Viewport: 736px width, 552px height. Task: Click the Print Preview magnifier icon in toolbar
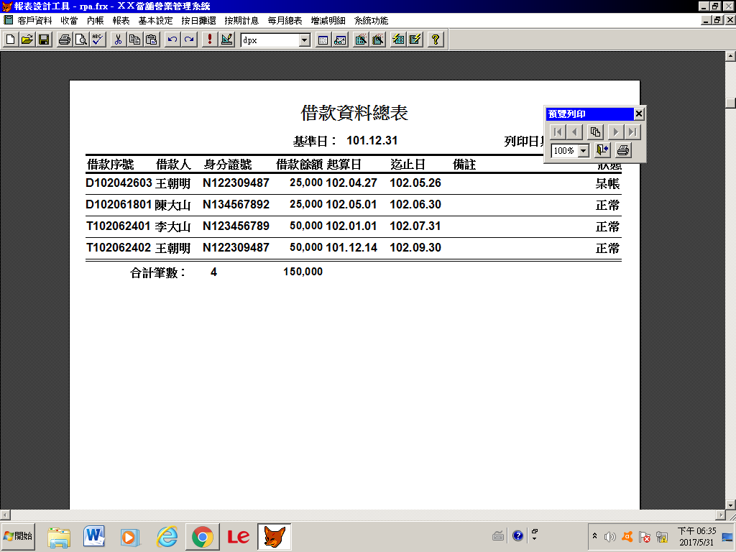tap(81, 40)
